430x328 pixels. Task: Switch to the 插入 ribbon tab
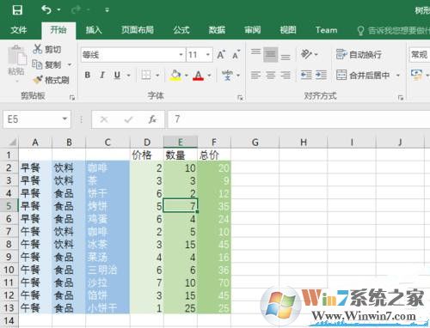(94, 30)
